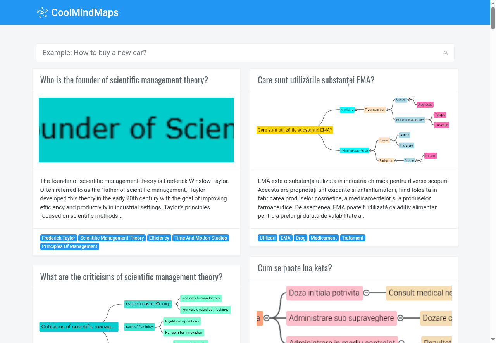Open the question 'Cum se poate lua keta?'
This screenshot has width=496, height=343.
pos(294,267)
